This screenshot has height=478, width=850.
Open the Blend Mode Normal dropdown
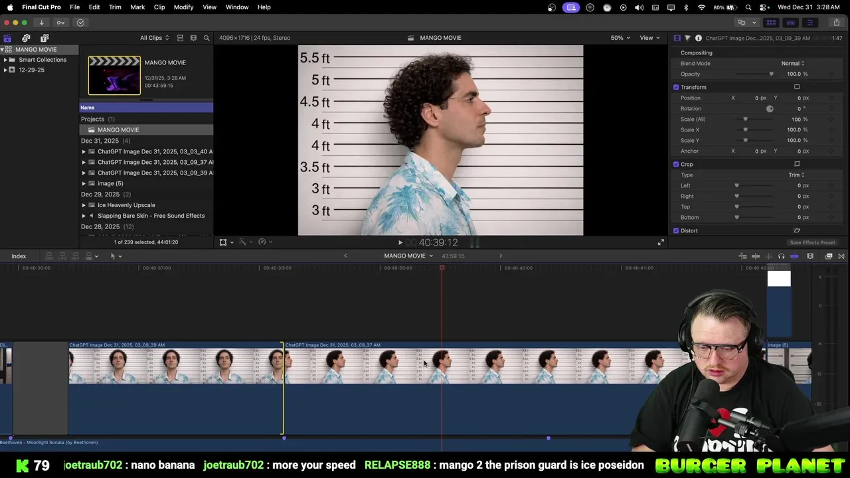pyautogui.click(x=792, y=63)
